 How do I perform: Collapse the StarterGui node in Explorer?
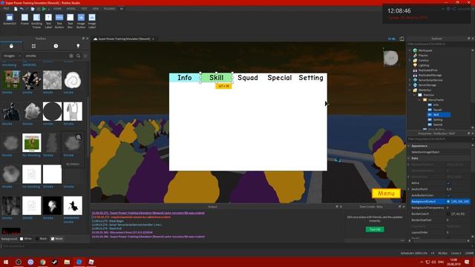pyautogui.click(x=410, y=90)
